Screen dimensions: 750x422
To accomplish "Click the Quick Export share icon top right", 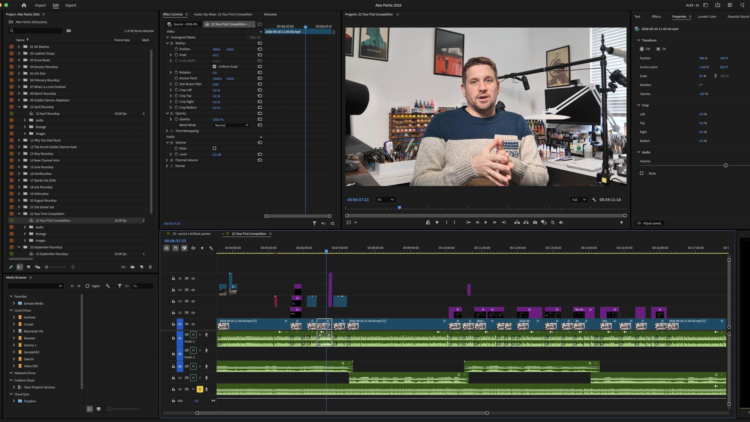I will 718,5.
